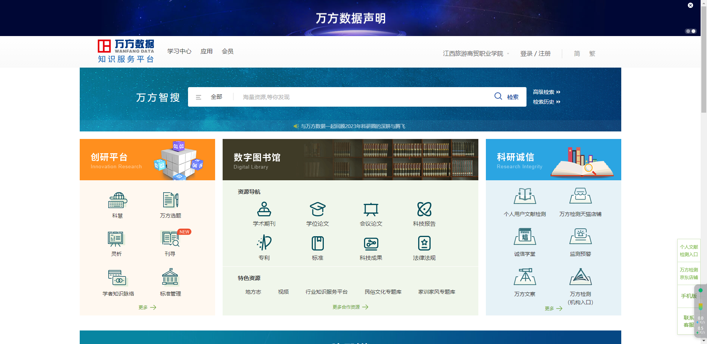Open the 学习中心 menu
This screenshot has width=707, height=344.
tap(179, 51)
